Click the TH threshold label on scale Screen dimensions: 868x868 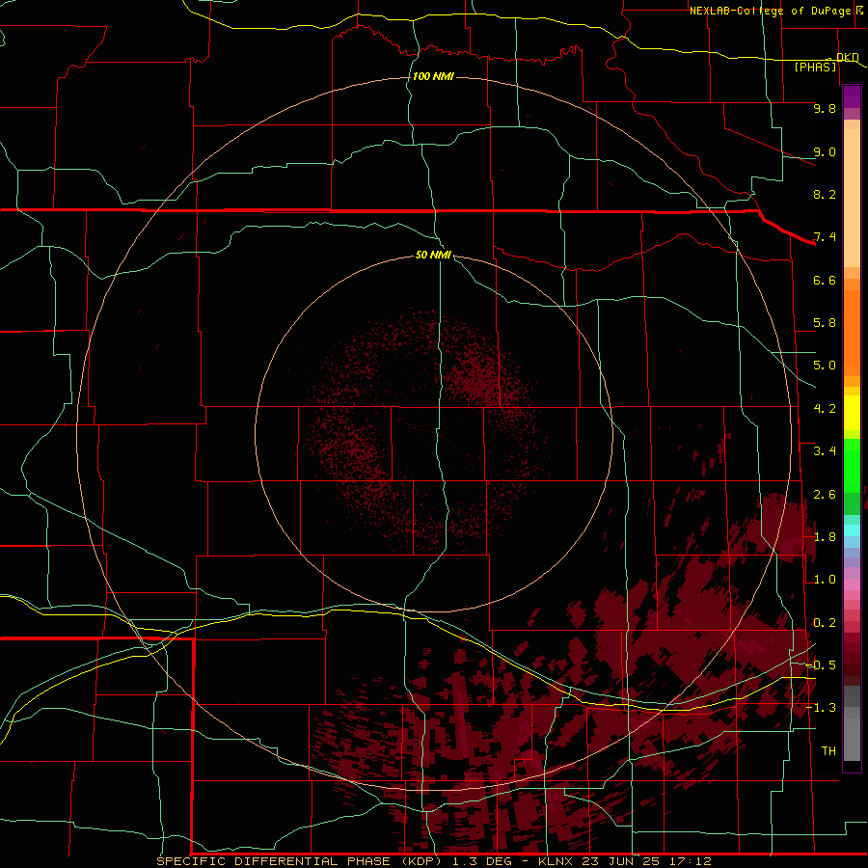[x=828, y=751]
